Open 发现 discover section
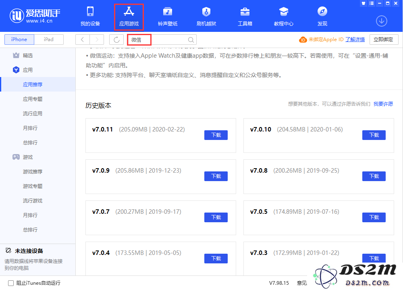The height and width of the screenshot is (290, 403). [322, 17]
